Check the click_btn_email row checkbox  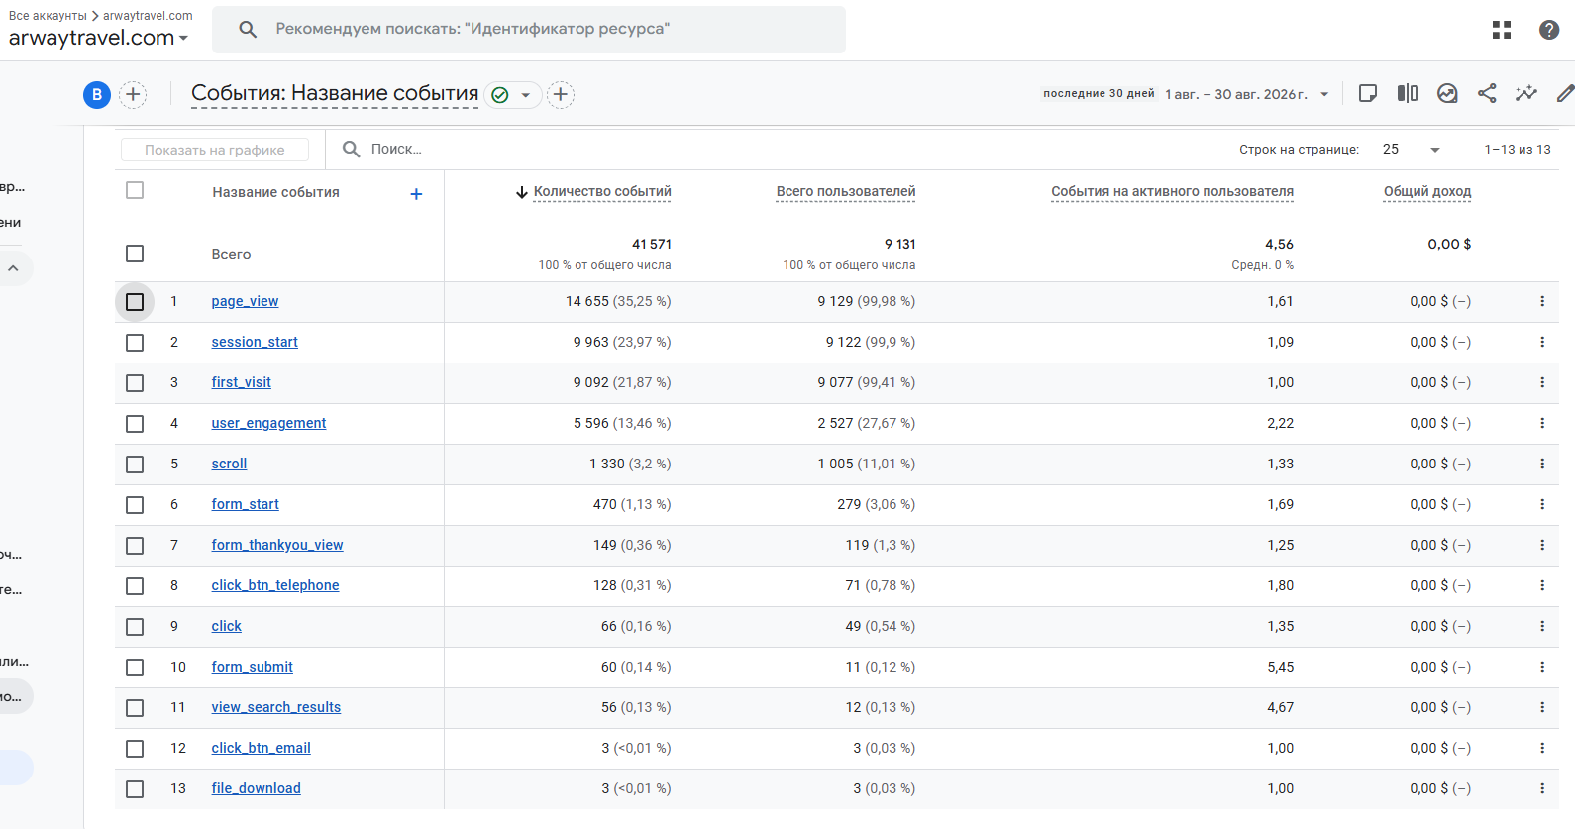point(135,749)
